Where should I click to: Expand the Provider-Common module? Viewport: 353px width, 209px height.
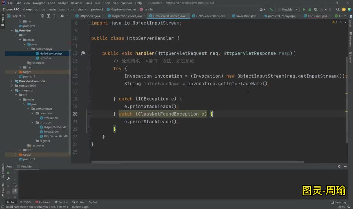click(x=12, y=81)
